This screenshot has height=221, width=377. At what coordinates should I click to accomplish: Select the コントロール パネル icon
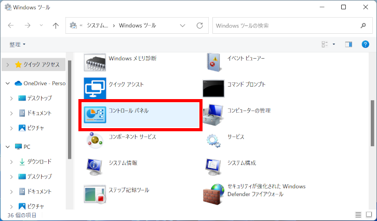pos(95,115)
